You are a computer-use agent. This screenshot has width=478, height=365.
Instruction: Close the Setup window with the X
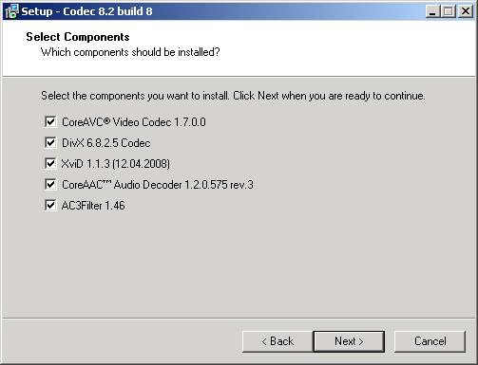point(466,11)
